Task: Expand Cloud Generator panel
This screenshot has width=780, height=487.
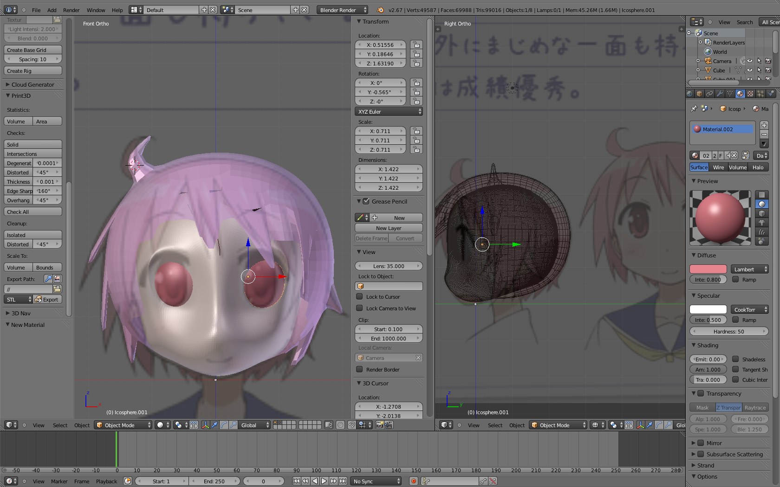Action: 32,84
